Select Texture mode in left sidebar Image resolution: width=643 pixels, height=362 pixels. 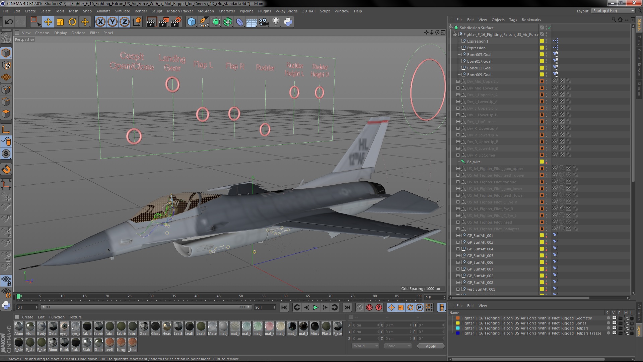pyautogui.click(x=6, y=65)
